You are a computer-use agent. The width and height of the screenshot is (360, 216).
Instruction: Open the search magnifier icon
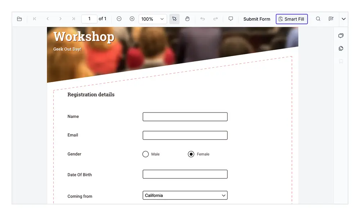point(318,19)
